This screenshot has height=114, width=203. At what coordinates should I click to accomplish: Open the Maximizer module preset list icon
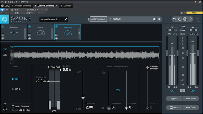56,35
